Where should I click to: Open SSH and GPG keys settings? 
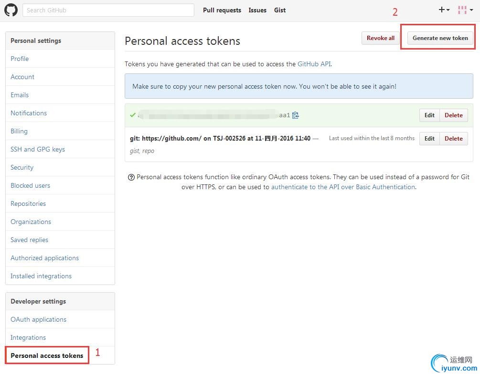60,149
